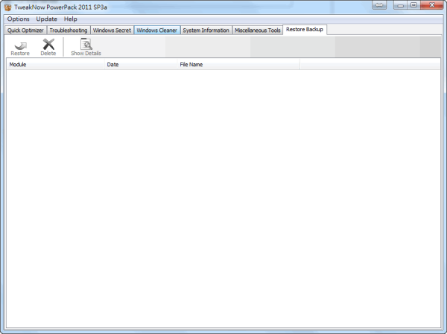Screen dimensions: 447x334
Task: Click the Delete X icon
Action: point(48,44)
